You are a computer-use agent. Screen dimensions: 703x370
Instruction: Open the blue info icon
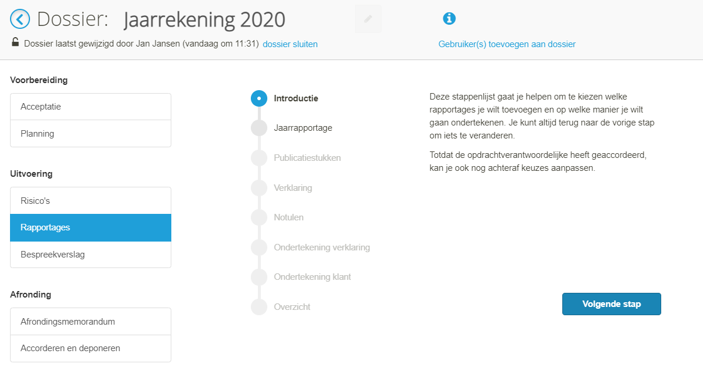click(449, 18)
